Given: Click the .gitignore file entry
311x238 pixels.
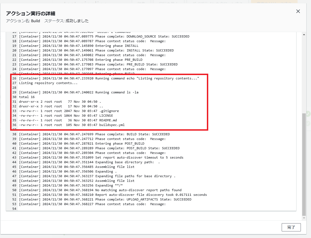Looking at the screenshot, I should pos(69,111).
